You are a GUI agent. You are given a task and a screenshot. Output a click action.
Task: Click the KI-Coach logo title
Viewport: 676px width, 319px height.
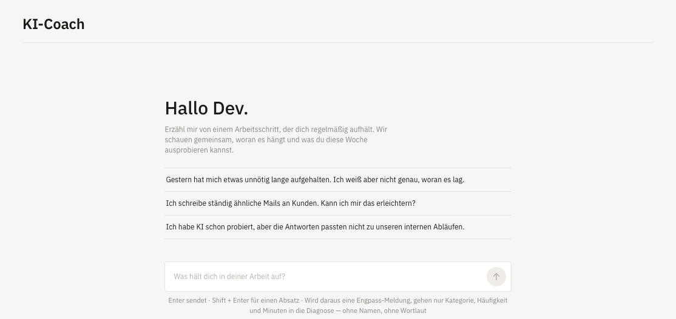(53, 24)
